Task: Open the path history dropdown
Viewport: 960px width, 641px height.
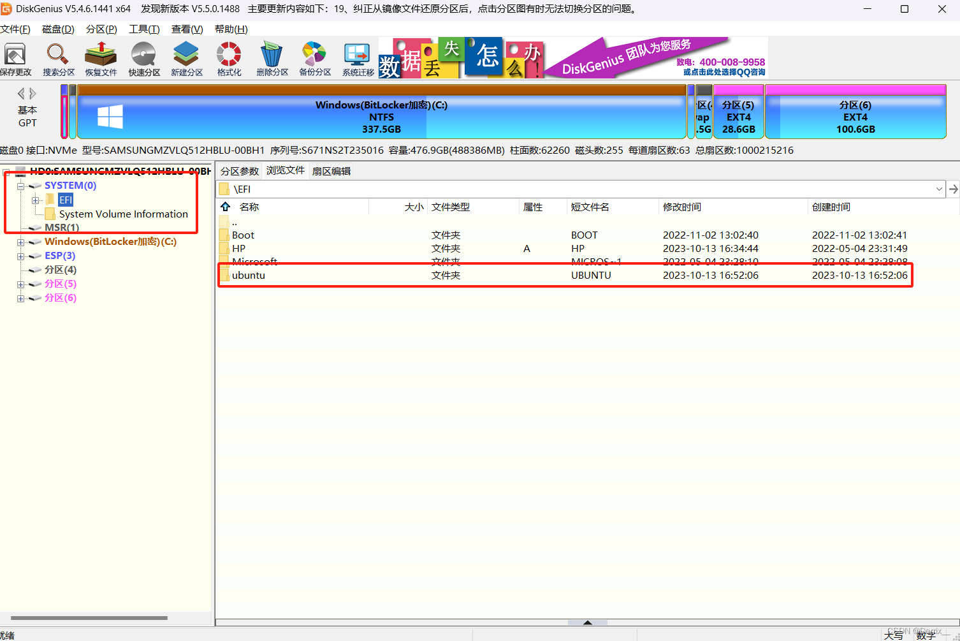Action: click(939, 189)
